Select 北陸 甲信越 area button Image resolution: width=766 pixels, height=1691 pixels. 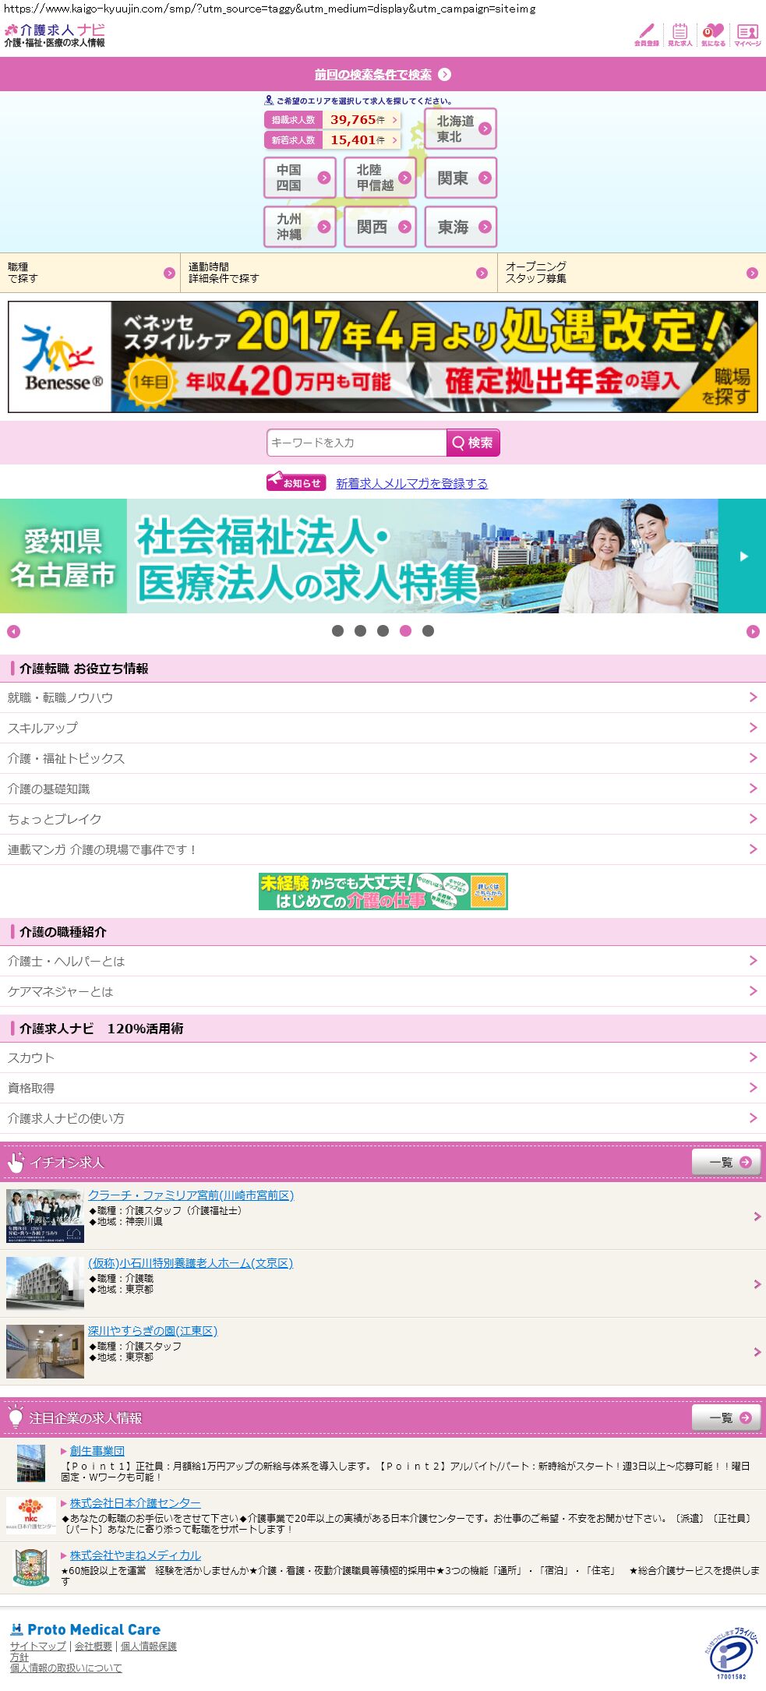point(380,178)
